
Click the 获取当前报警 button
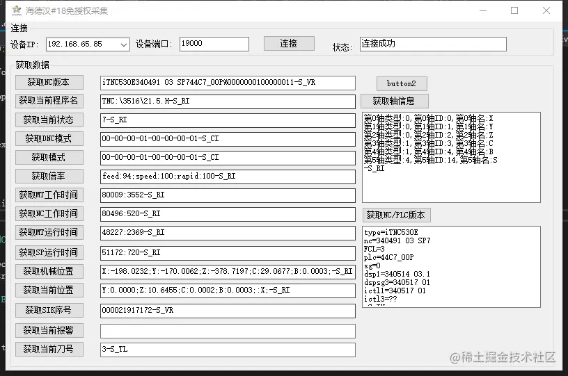pyautogui.click(x=49, y=330)
